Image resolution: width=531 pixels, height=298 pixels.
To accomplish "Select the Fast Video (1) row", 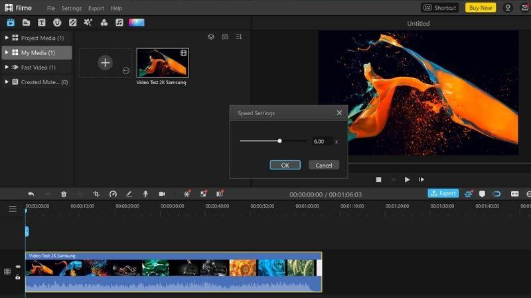I will [37, 68].
